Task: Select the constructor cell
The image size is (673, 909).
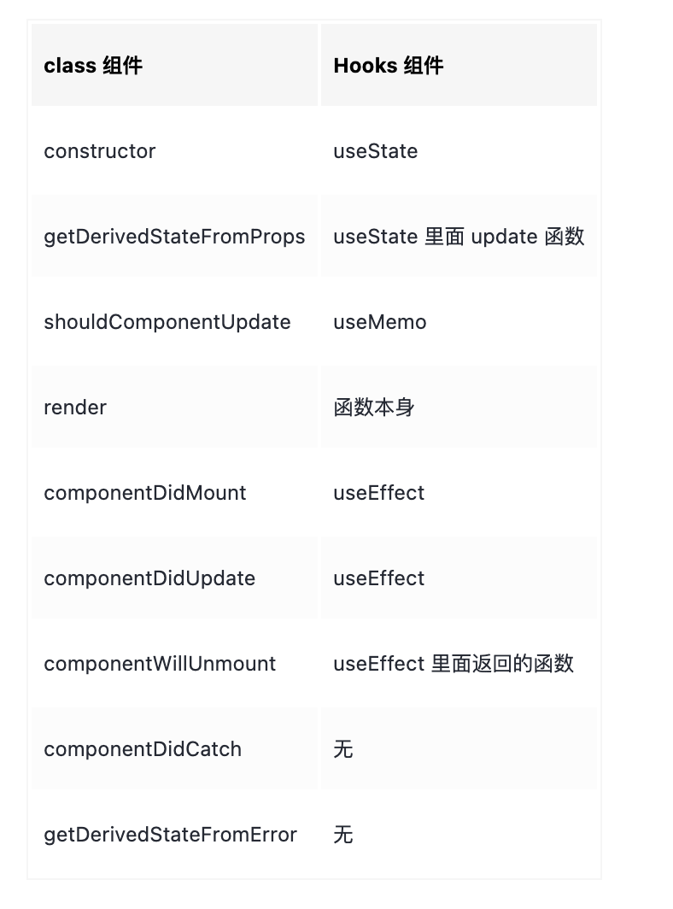Action: pyautogui.click(x=100, y=151)
